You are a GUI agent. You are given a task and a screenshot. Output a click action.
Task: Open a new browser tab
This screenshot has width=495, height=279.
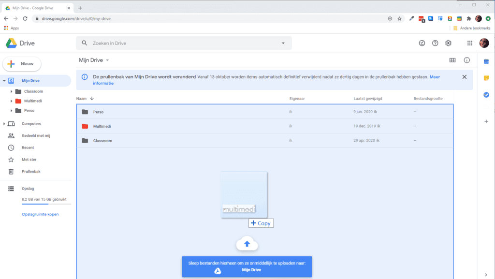coord(80,8)
